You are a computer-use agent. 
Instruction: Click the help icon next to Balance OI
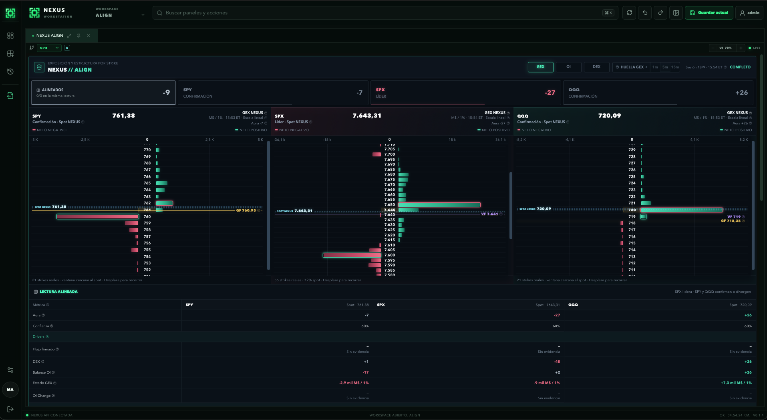[x=53, y=372]
